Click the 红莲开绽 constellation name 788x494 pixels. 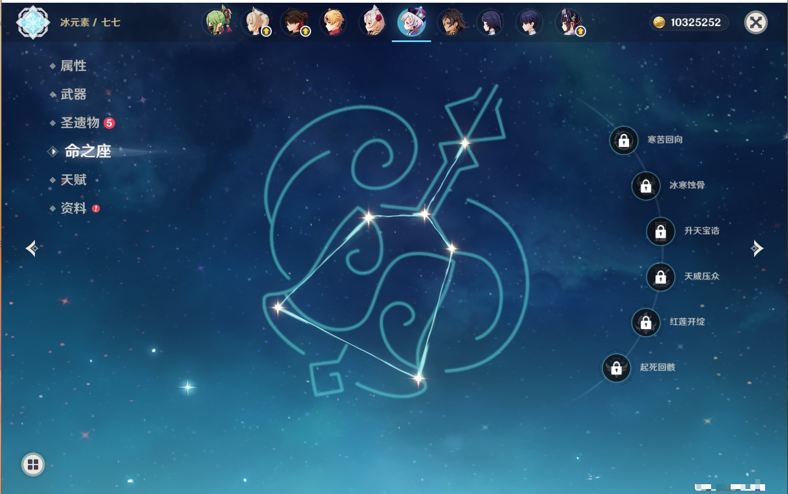pyautogui.click(x=687, y=322)
